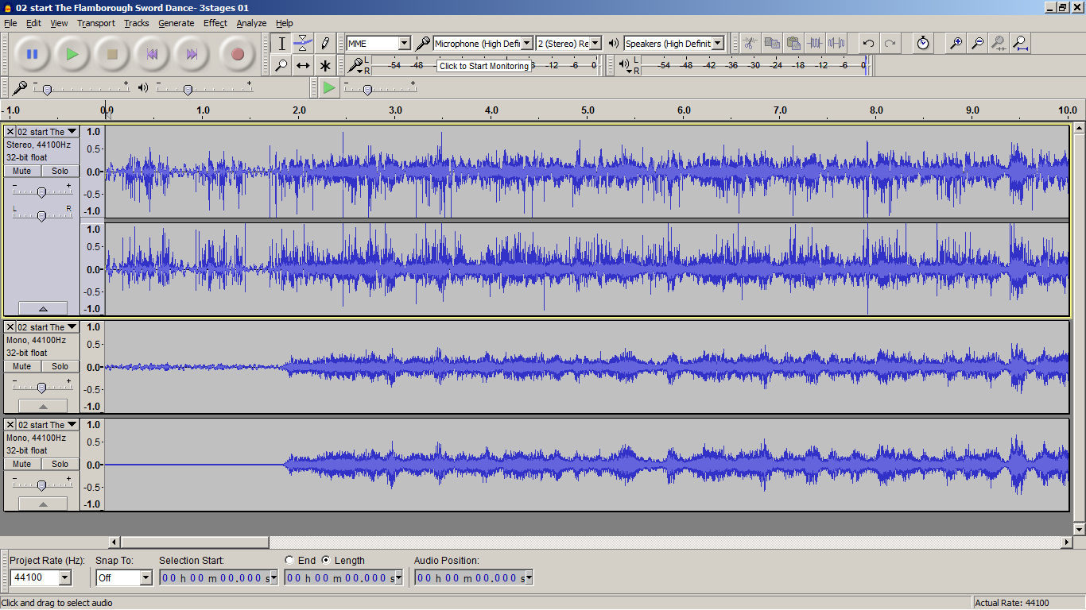Select the End radio button
Image resolution: width=1086 pixels, height=610 pixels.
click(289, 561)
